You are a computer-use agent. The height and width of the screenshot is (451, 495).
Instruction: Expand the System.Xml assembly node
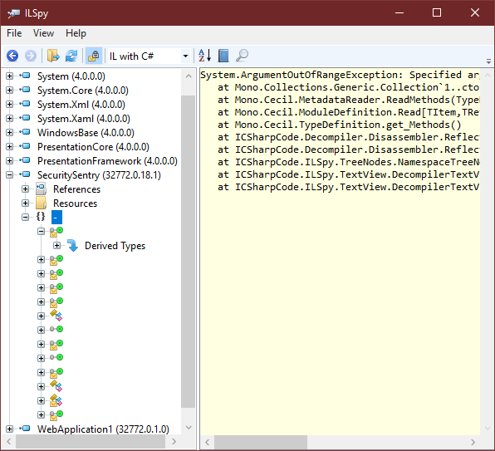9,104
